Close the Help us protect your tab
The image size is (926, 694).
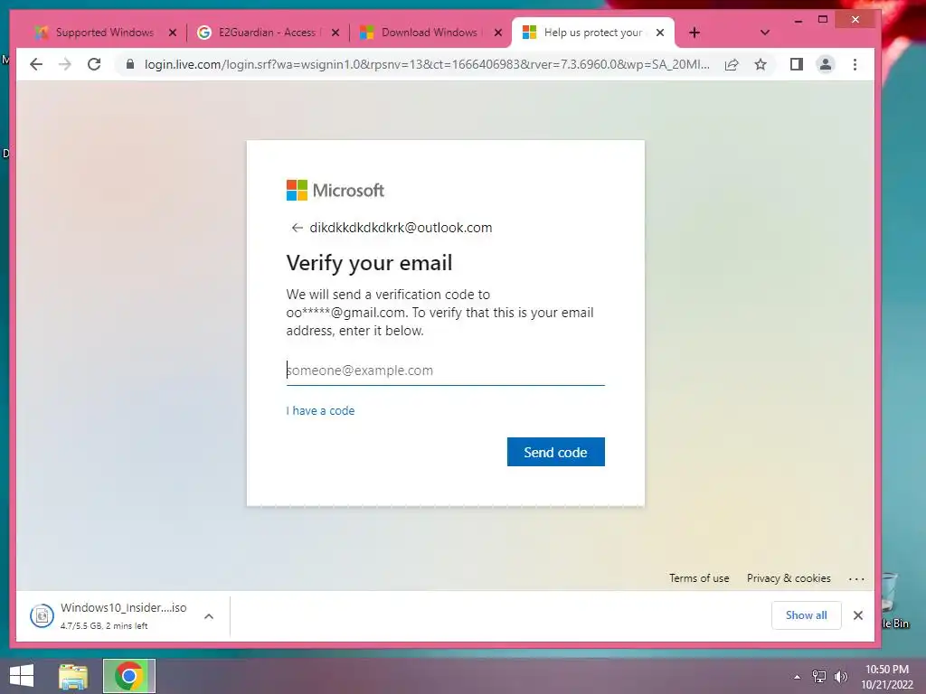point(660,33)
